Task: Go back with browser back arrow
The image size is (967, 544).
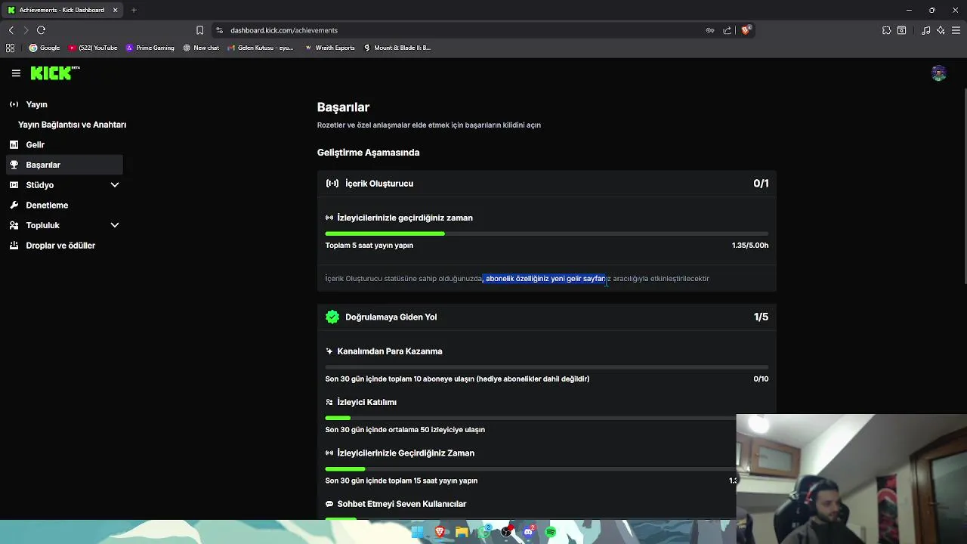Action: pos(11,30)
